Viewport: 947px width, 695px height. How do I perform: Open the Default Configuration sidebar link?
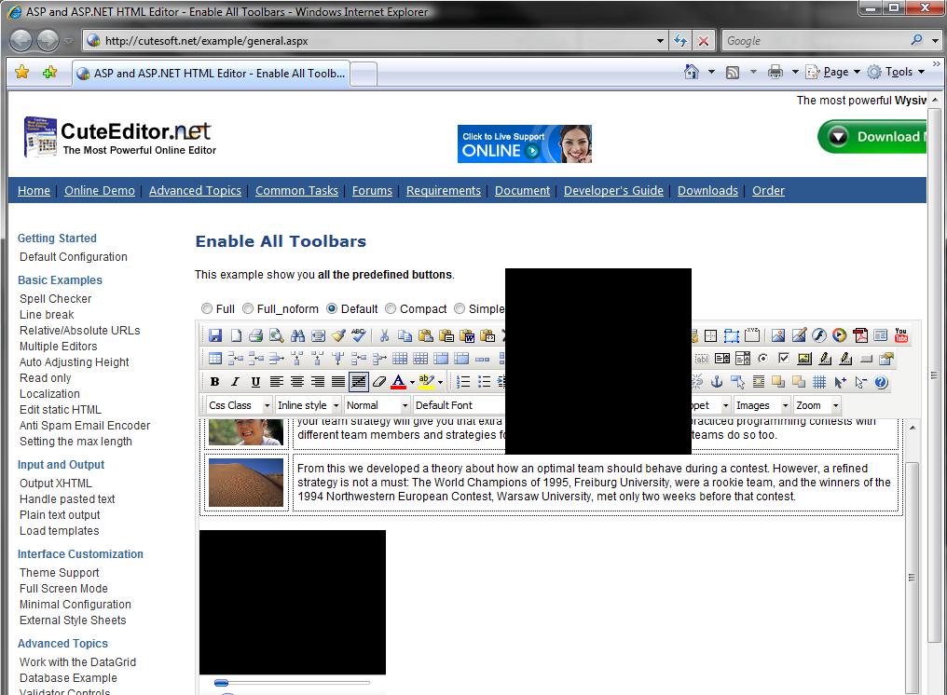click(x=73, y=257)
